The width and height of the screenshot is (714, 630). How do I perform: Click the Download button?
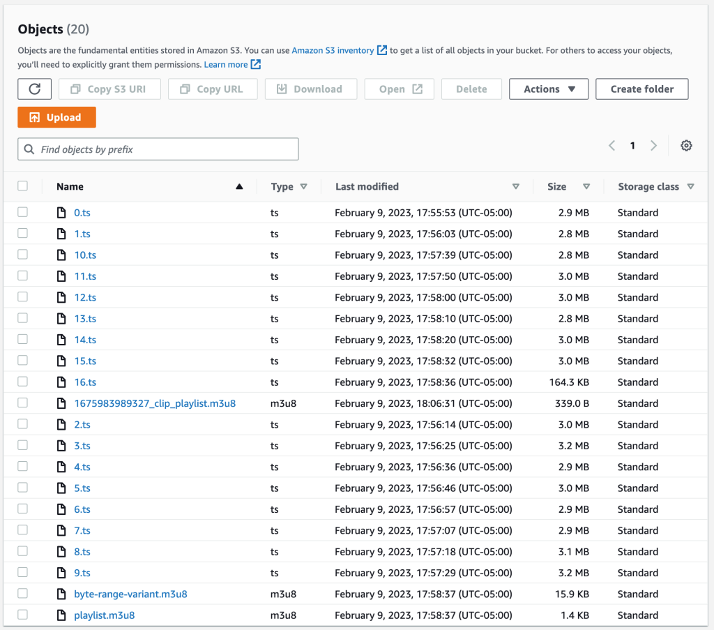[311, 89]
